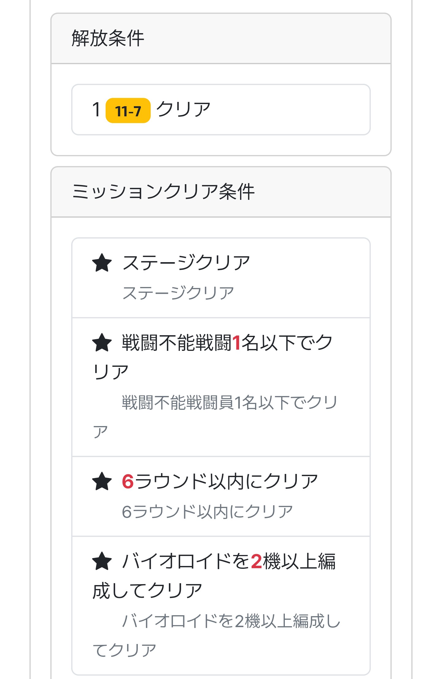Click the number 1 in unlock condition
Viewport: 442px width, 679px height.
96,110
